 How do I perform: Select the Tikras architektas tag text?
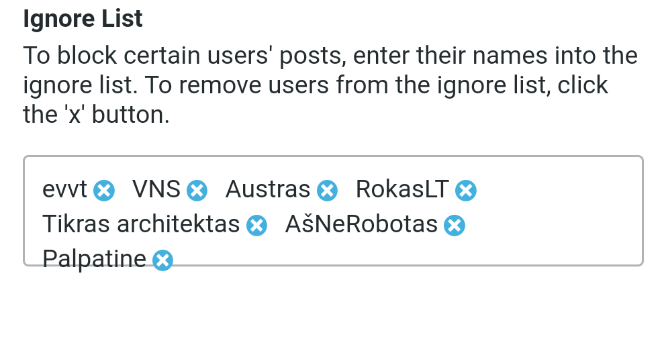[141, 224]
